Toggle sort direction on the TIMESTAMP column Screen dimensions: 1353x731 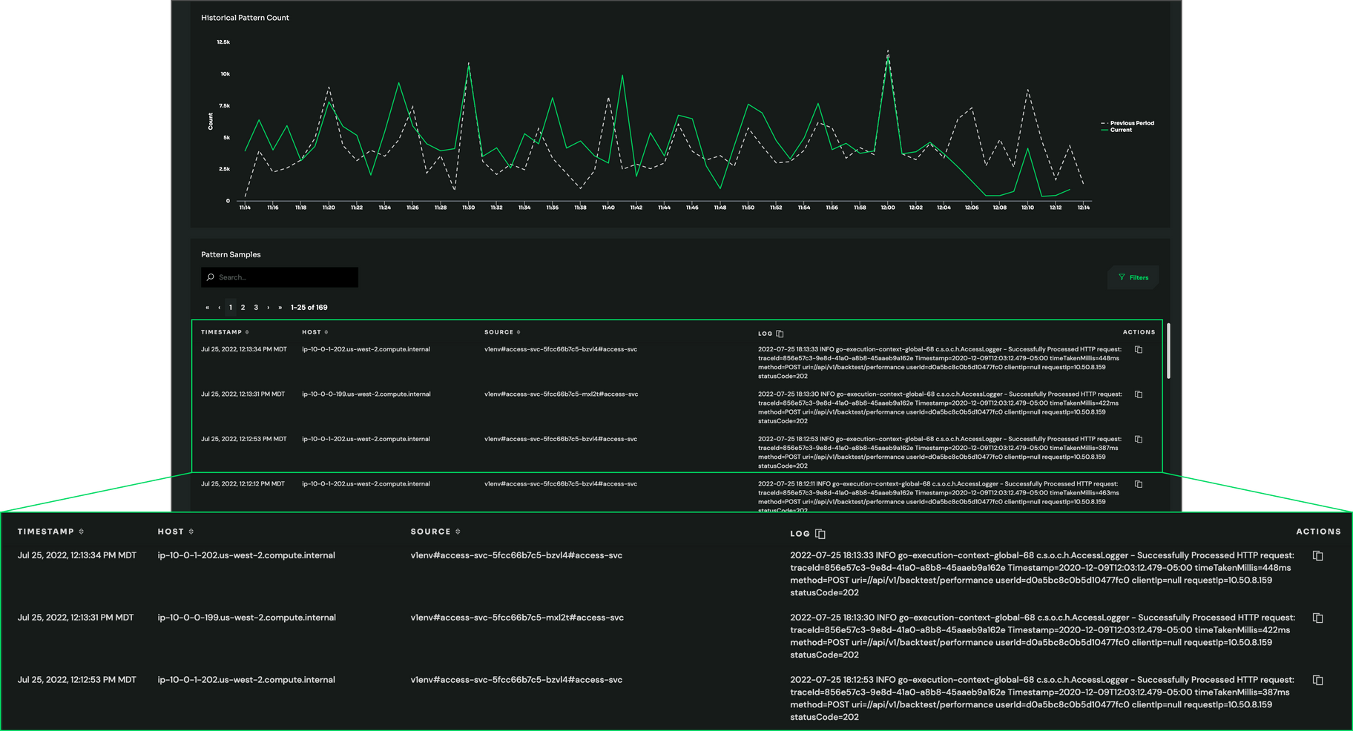(x=247, y=331)
